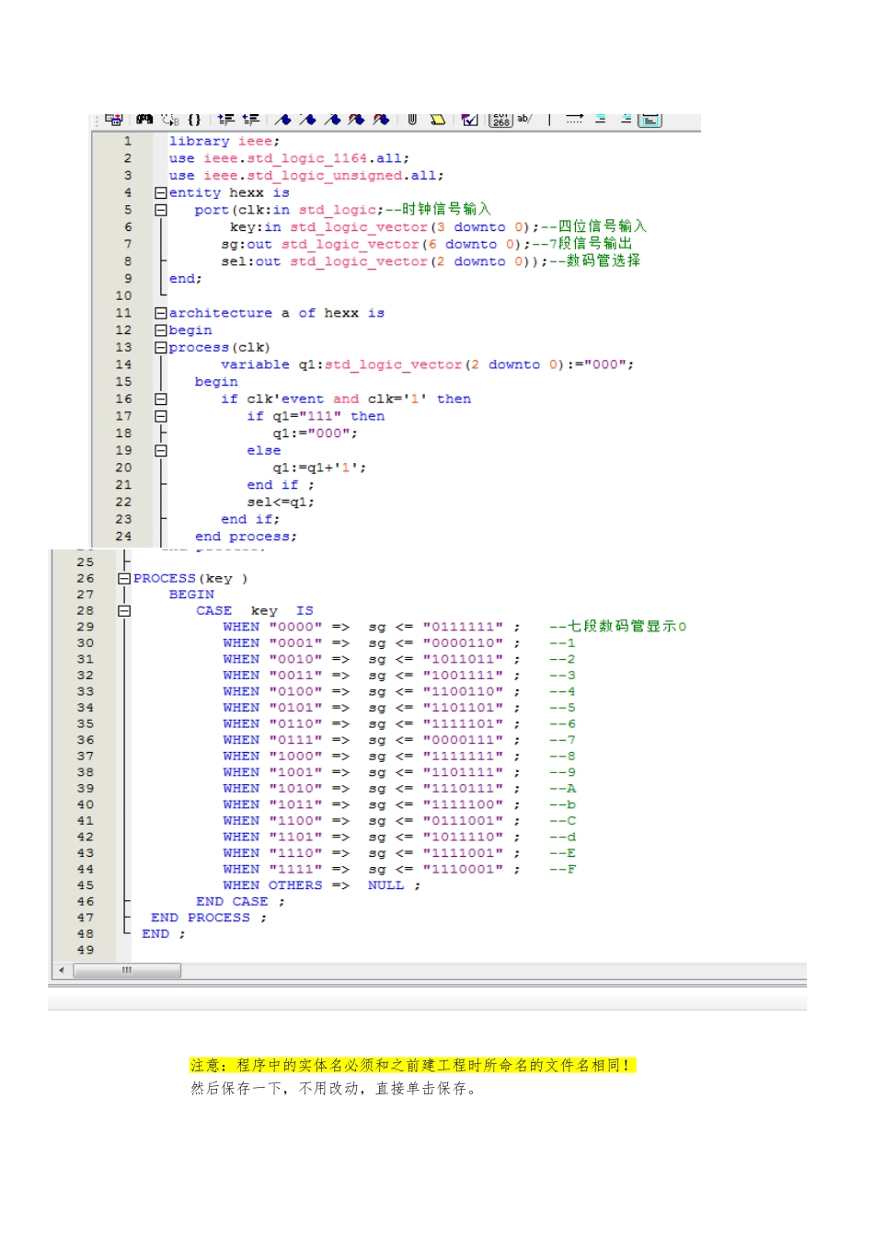Open Find using the binoculars icon
Image resolution: width=874 pixels, height=1237 pixels.
click(x=144, y=120)
